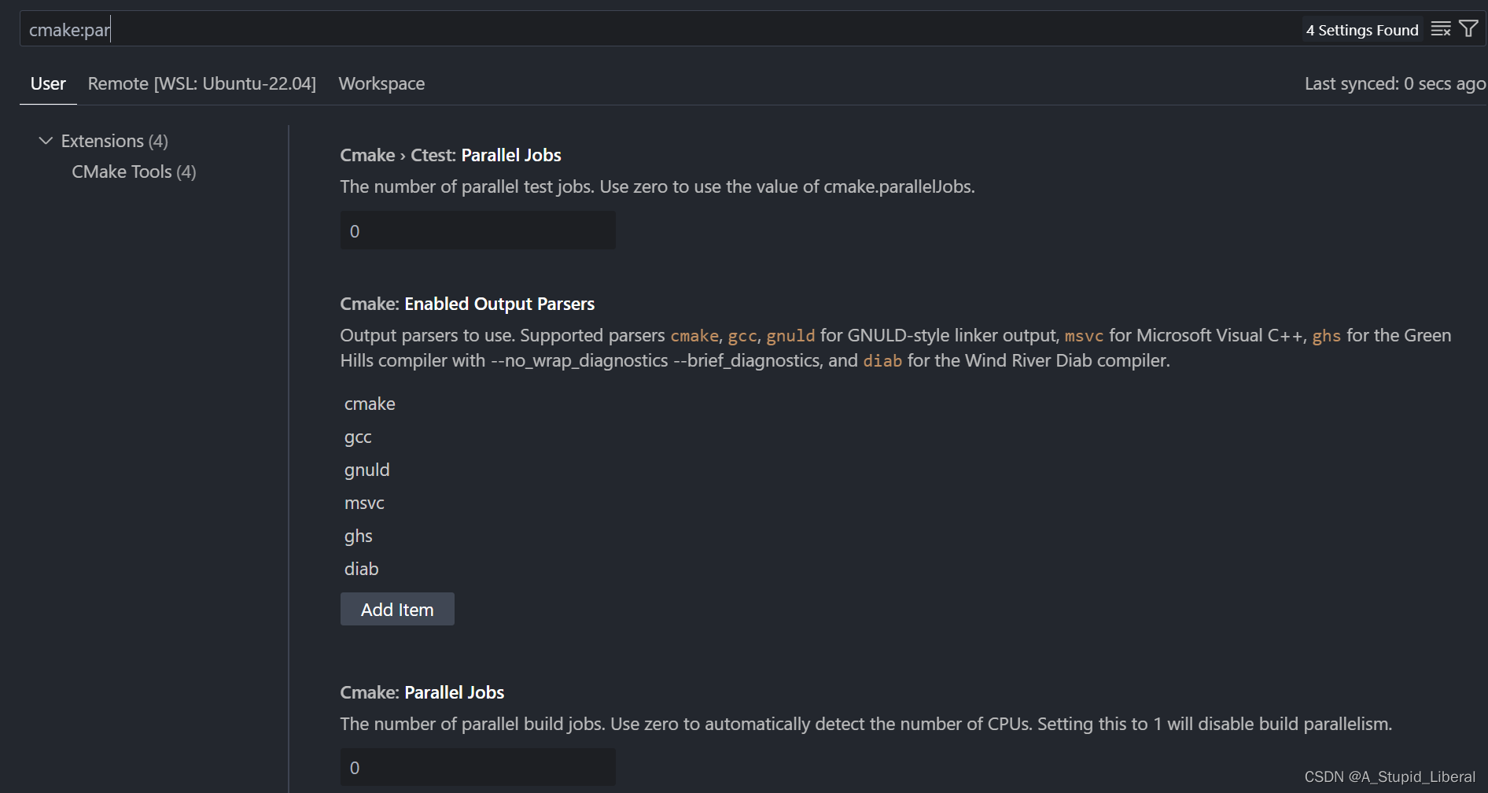Select the User settings tab

(48, 83)
